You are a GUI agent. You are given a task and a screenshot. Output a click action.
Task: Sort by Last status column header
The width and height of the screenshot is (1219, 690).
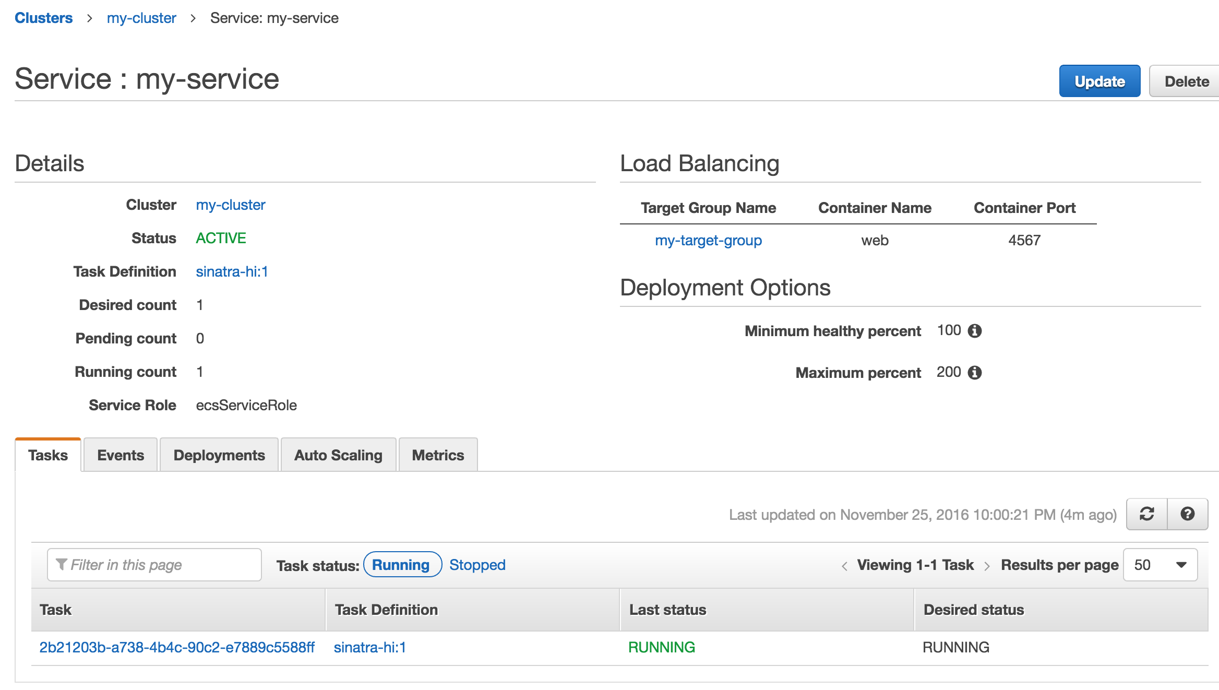pos(767,610)
